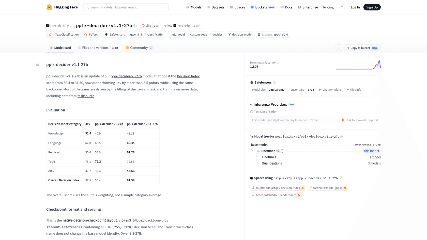This screenshot has height=240, width=427.
Task: Click the Hugging Face logo icon
Action: point(49,7)
